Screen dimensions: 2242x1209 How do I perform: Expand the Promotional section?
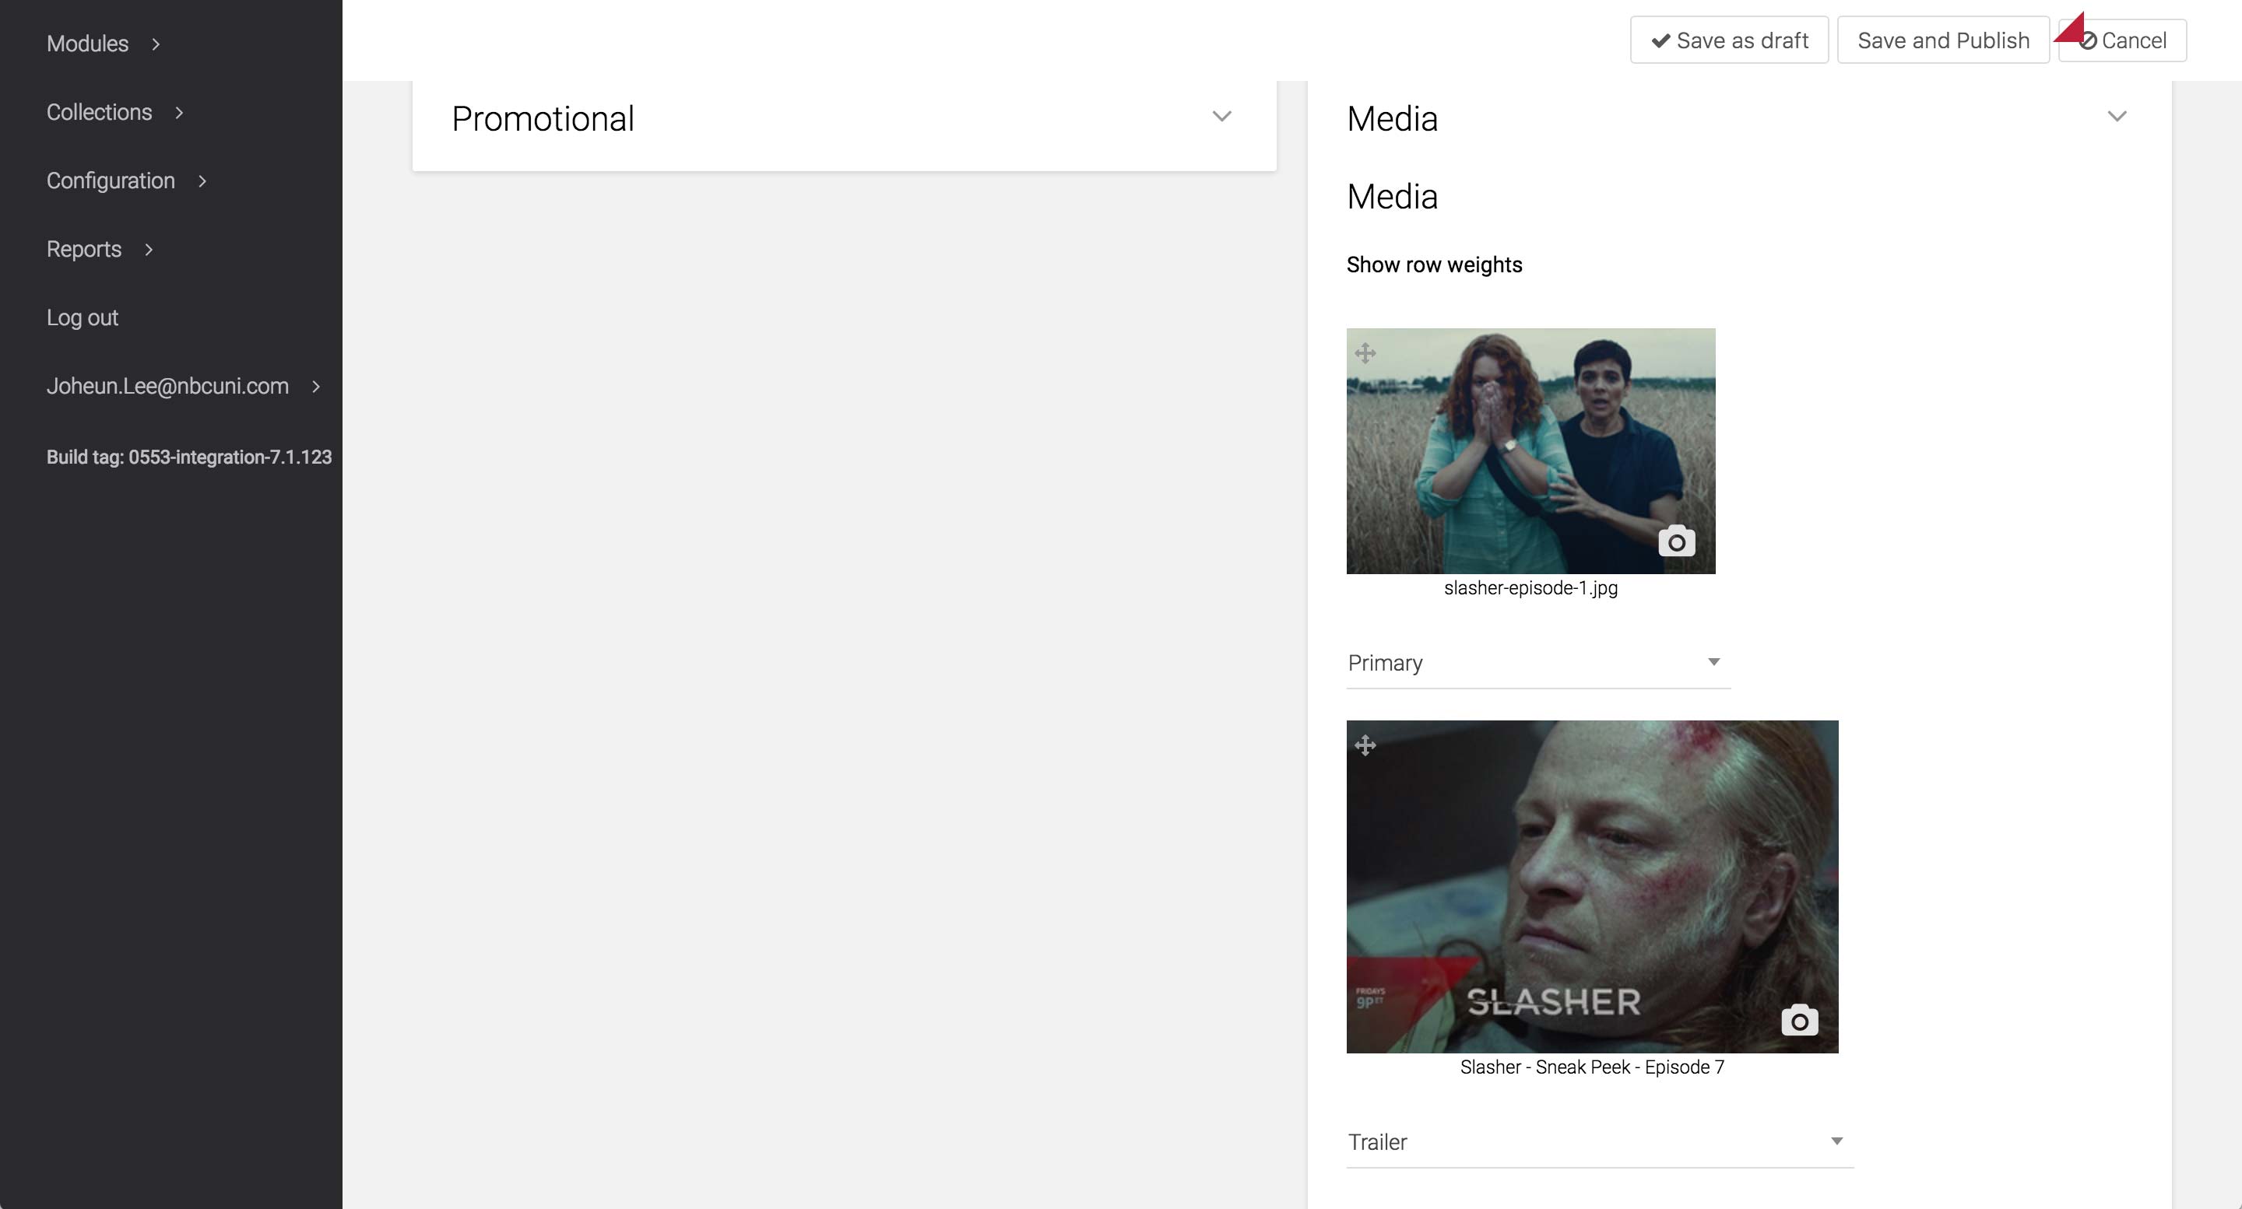[1221, 117]
